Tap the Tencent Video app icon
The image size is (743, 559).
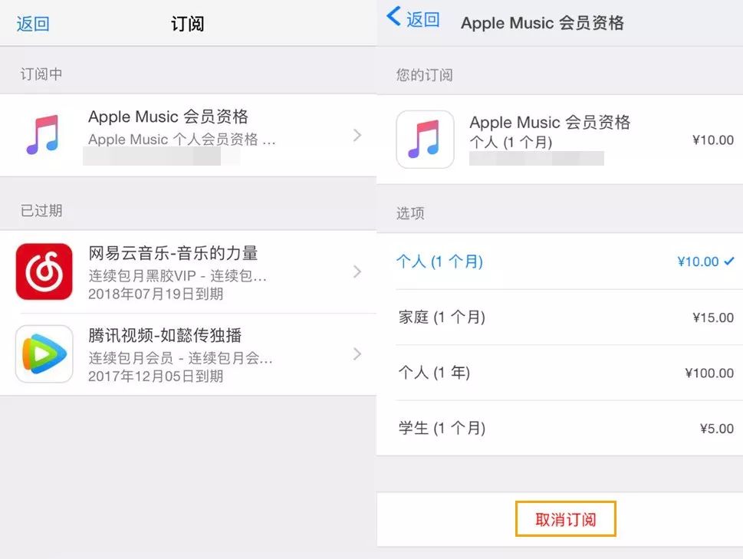point(44,353)
